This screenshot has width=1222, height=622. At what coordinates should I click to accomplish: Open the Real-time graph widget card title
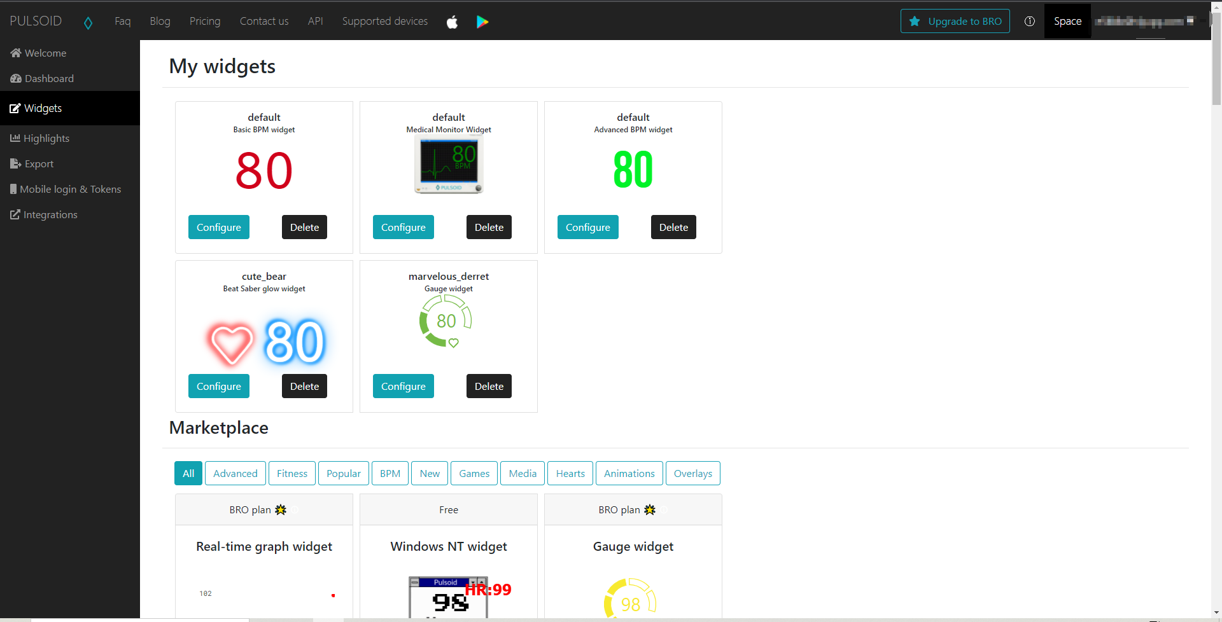(264, 546)
